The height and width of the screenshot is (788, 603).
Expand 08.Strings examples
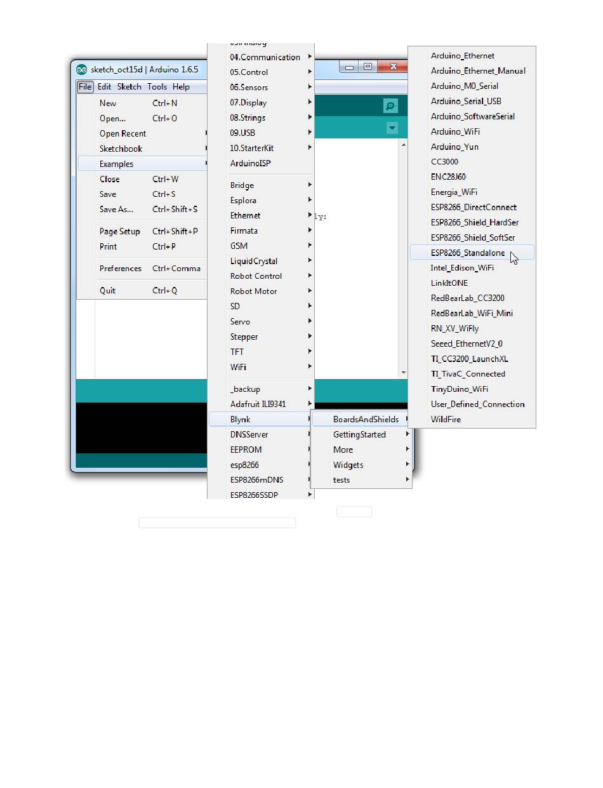pyautogui.click(x=262, y=118)
